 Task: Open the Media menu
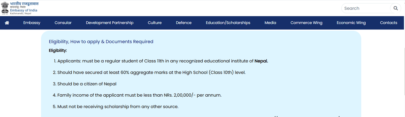(x=270, y=23)
